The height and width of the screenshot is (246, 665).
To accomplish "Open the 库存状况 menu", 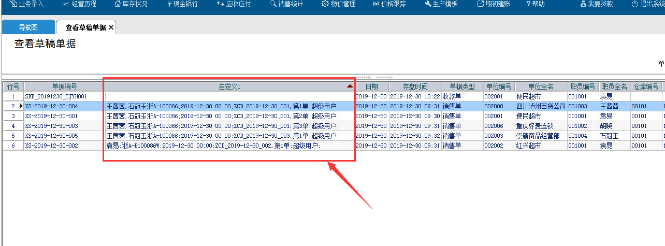I will tap(131, 4).
